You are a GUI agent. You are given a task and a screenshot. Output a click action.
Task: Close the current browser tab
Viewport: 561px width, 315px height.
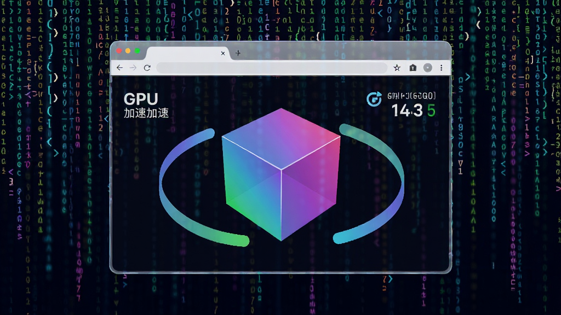click(x=223, y=53)
